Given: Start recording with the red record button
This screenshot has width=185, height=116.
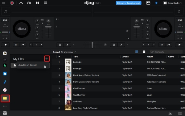Looking at the screenshot, I should coord(12,3).
